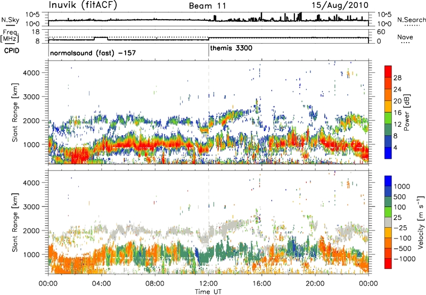The width and height of the screenshot is (426, 295).
Task: Click the 'Time UT' axis title
Action: tap(208, 291)
